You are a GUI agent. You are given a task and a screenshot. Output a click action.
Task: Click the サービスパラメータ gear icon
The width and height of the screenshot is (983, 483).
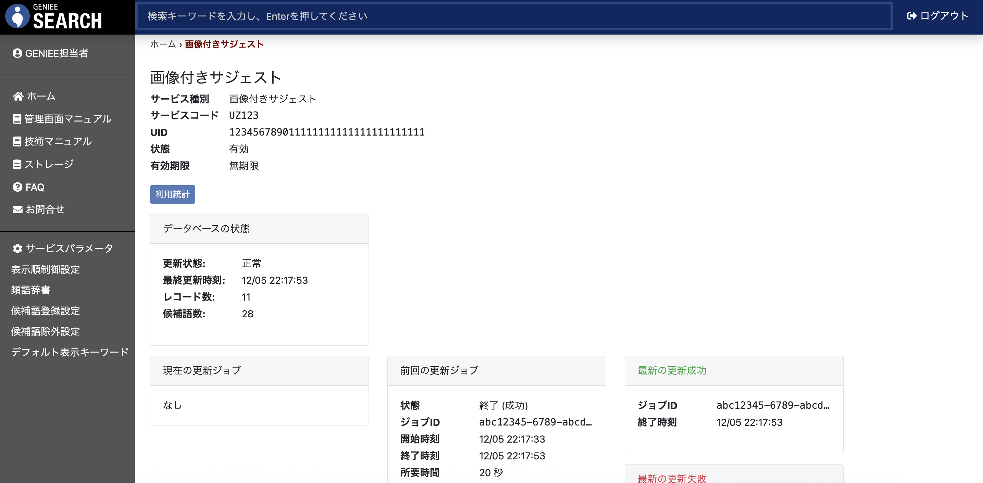tap(17, 249)
